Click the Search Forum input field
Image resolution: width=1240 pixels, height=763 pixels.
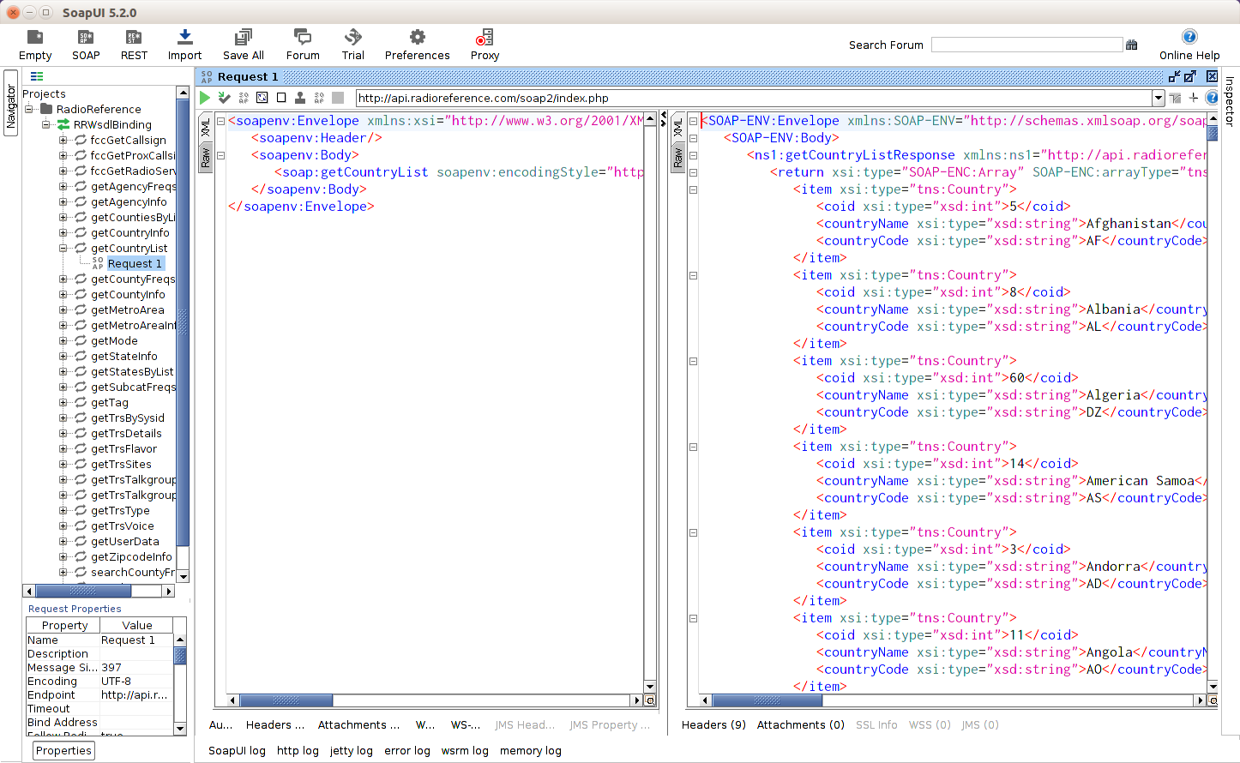click(1026, 45)
